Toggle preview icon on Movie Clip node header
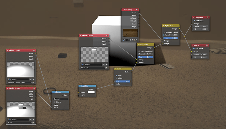The height and width of the screenshot is (129, 226). [137, 9]
